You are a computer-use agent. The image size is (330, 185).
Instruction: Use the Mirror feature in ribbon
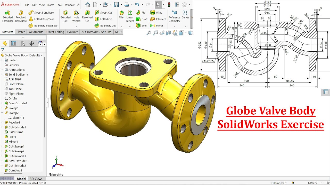point(157,25)
